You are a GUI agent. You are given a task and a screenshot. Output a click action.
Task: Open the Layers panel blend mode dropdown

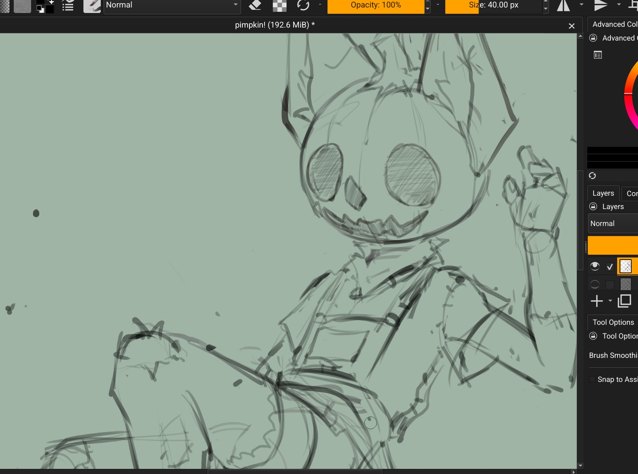[612, 224]
